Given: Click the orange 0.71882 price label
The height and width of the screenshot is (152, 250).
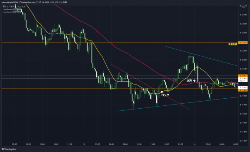Looking at the screenshot, I should pyautogui.click(x=243, y=90).
